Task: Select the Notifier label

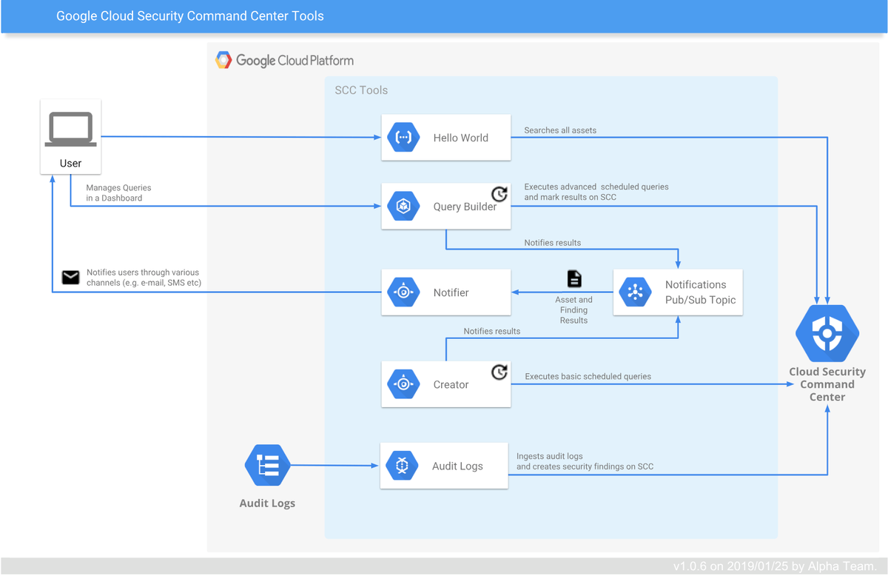Action: coord(451,292)
